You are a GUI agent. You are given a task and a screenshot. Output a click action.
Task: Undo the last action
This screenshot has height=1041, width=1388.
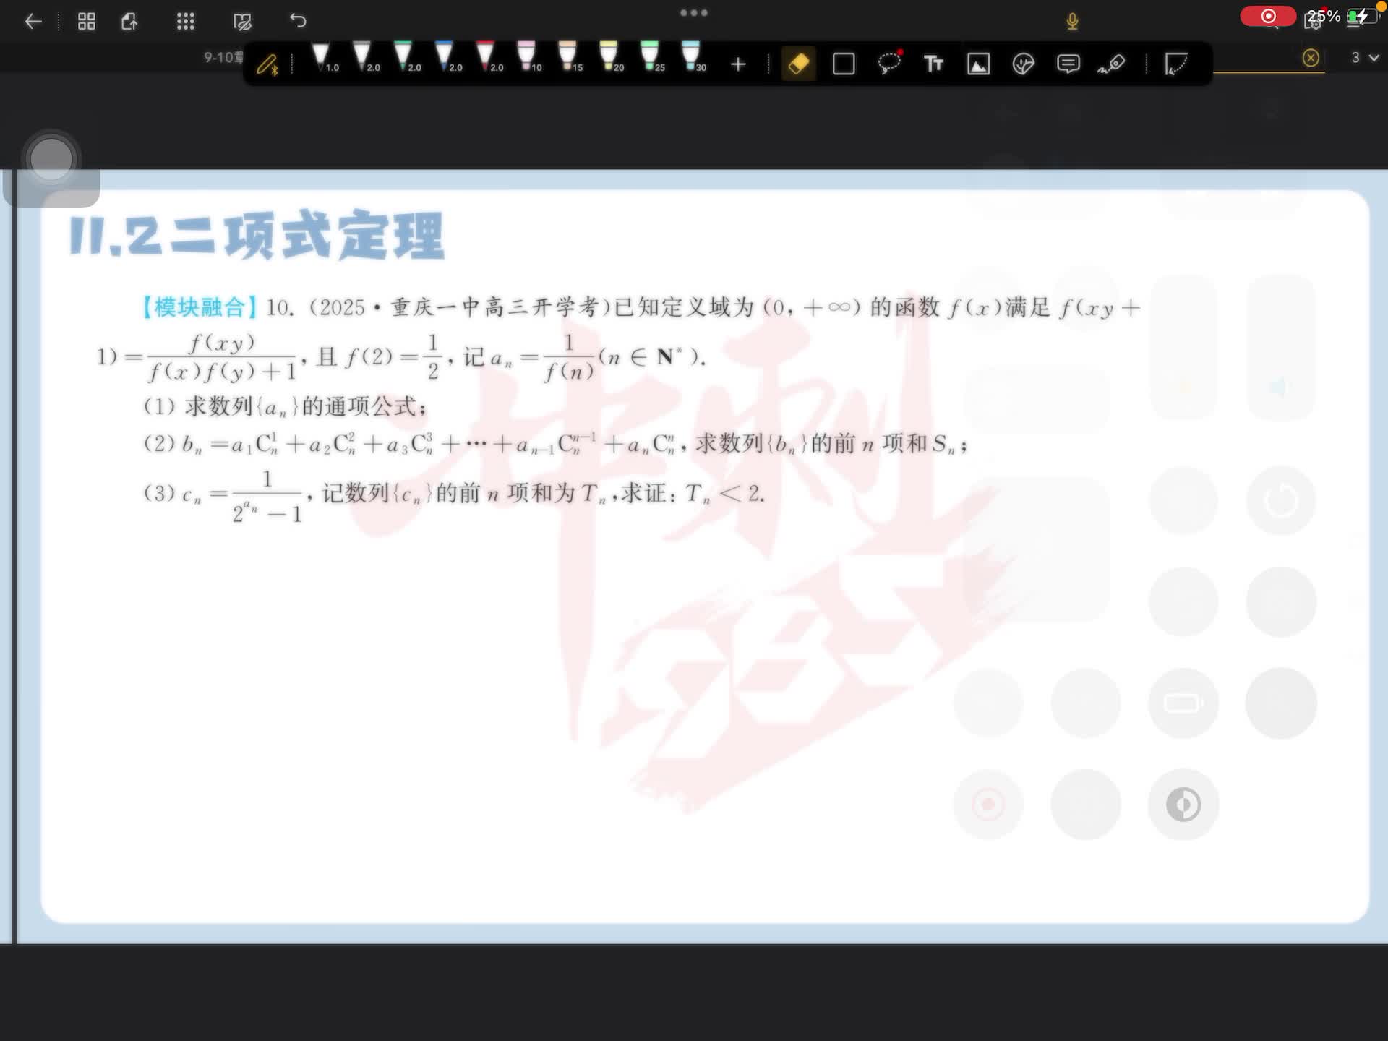point(298,21)
